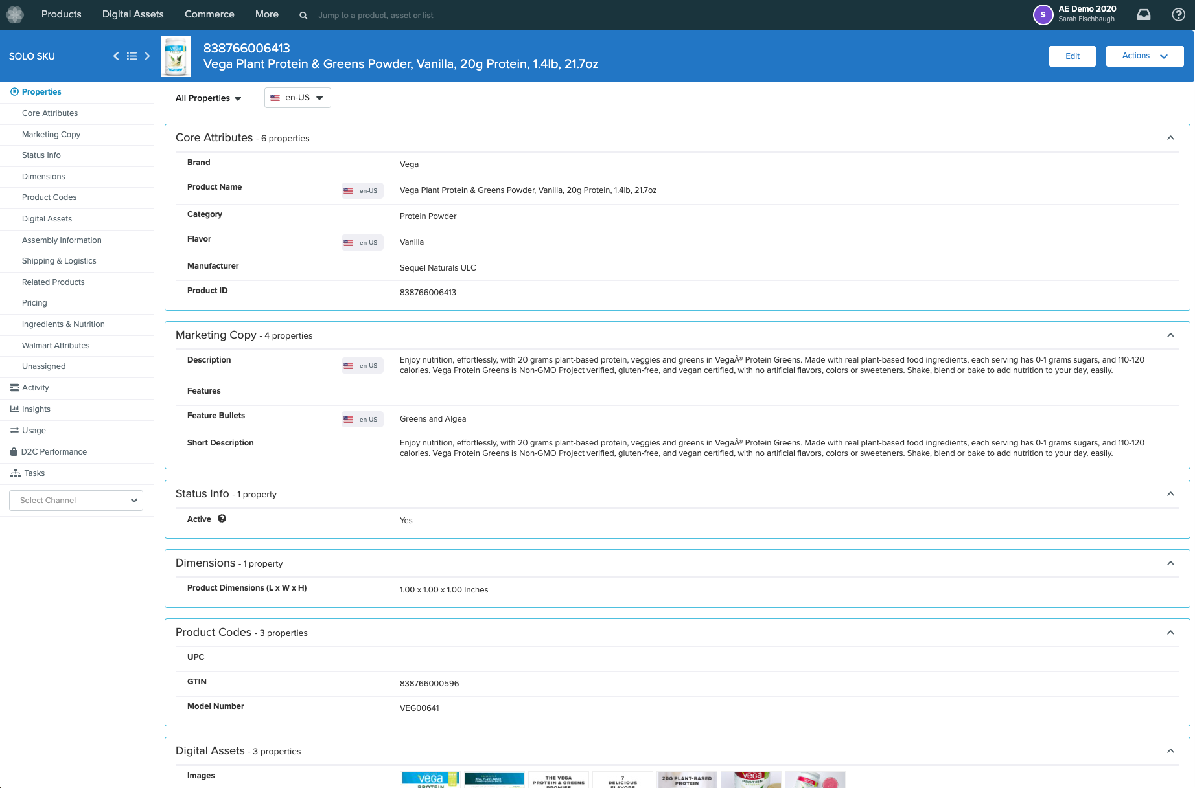This screenshot has width=1195, height=788.
Task: Click the Model Number value VEG00641
Action: tap(419, 708)
